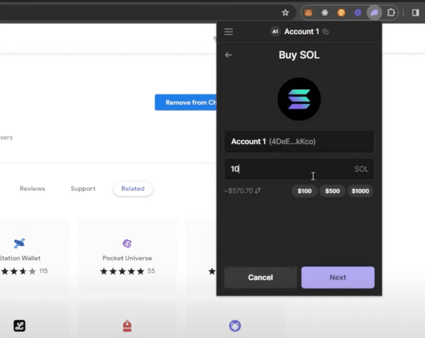This screenshot has height=338, width=425.
Task: Open the highlighted purple wallet extension
Action: coord(374,12)
